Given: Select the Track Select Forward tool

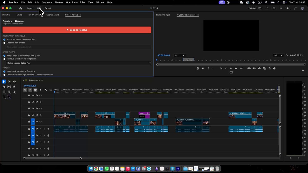Looking at the screenshot, I should [9, 82].
